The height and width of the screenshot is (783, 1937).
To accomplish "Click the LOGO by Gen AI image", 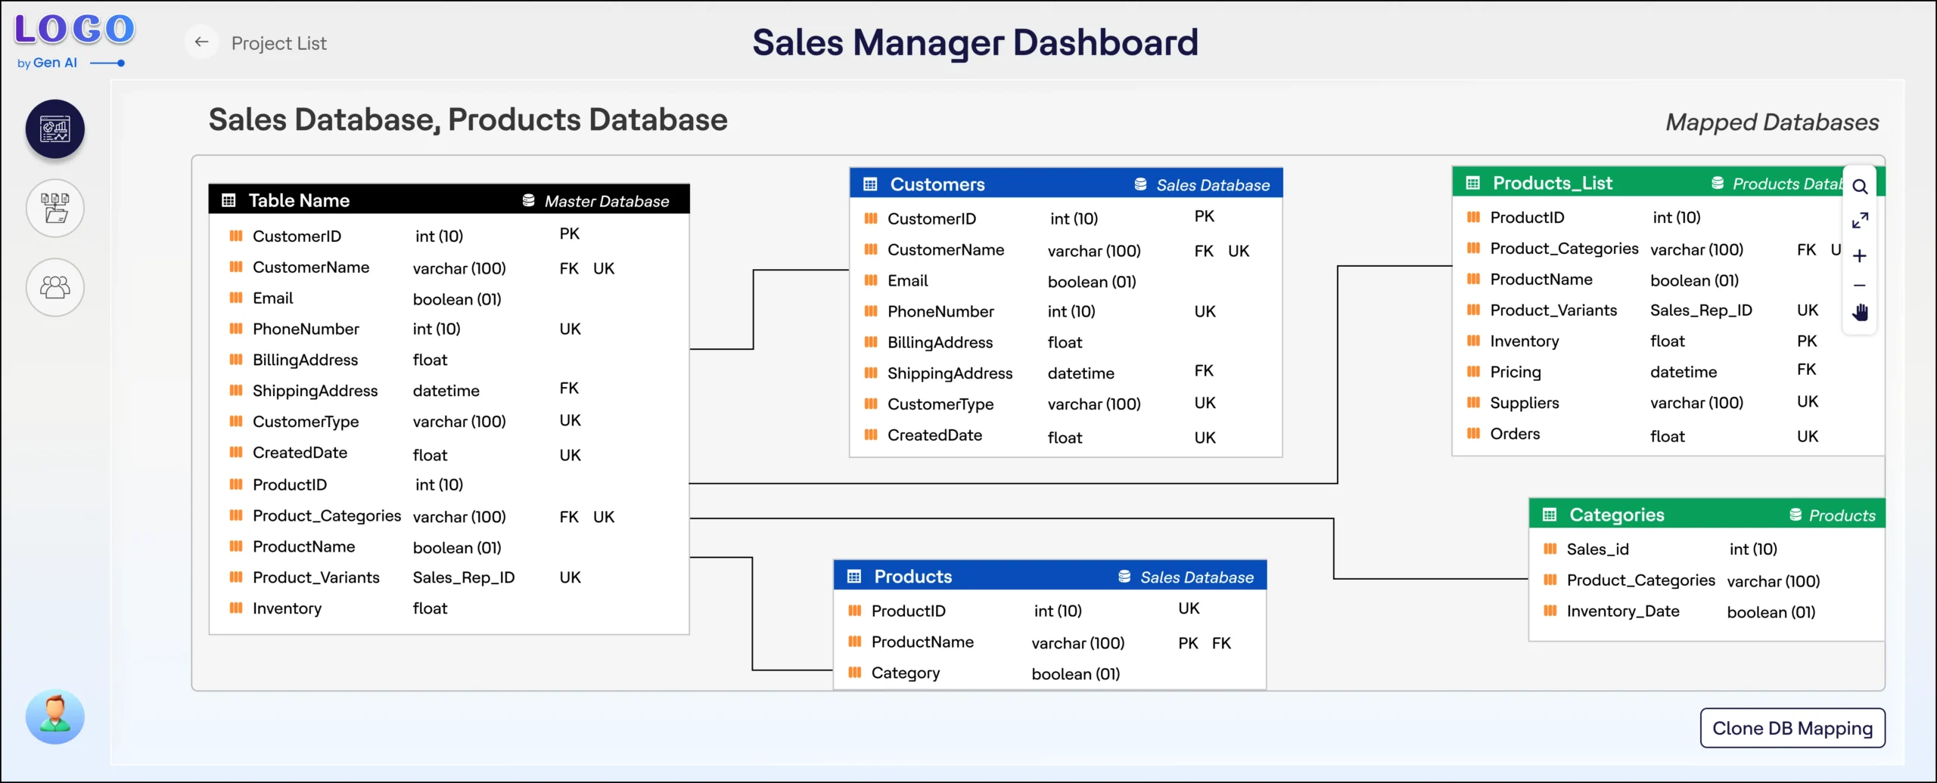I will click(73, 41).
